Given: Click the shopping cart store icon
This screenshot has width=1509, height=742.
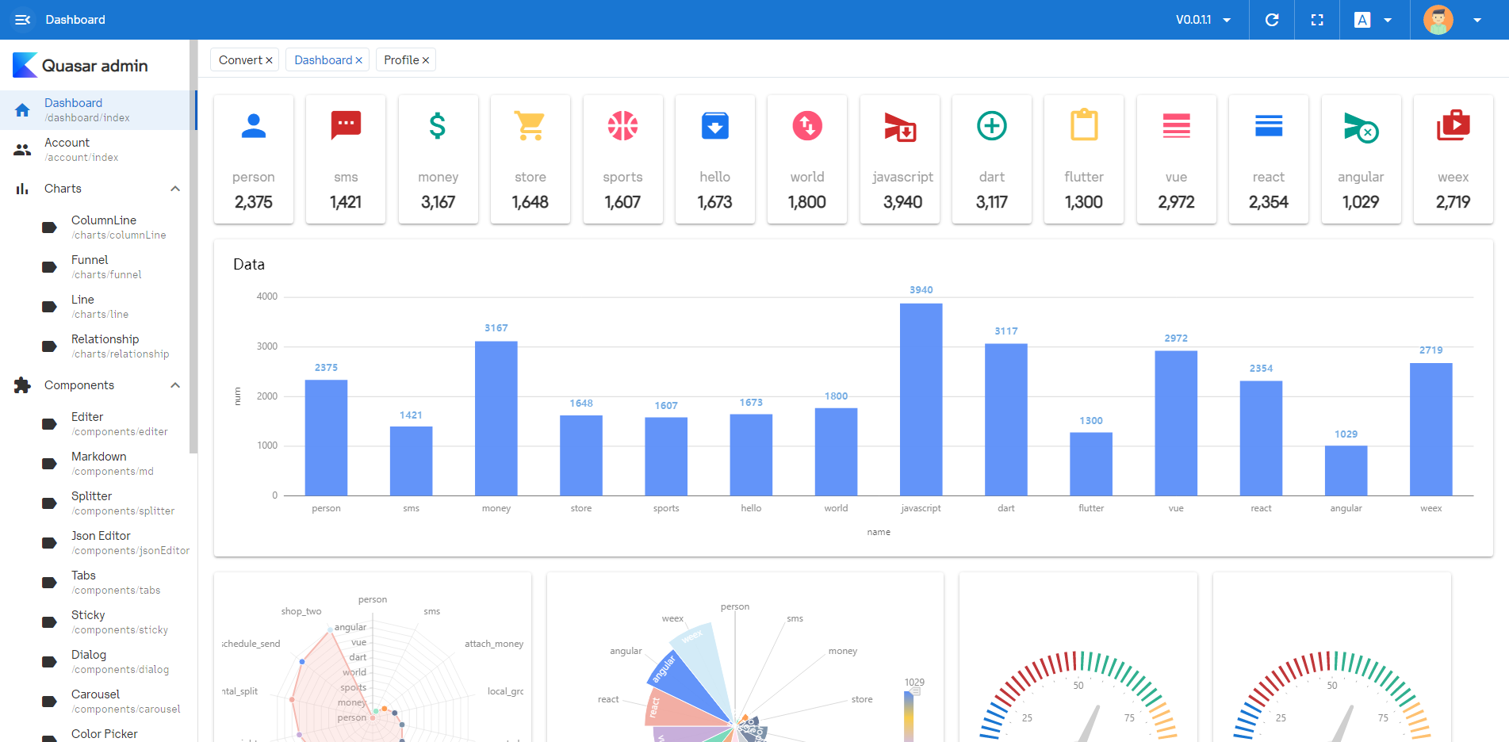Looking at the screenshot, I should [x=530, y=125].
